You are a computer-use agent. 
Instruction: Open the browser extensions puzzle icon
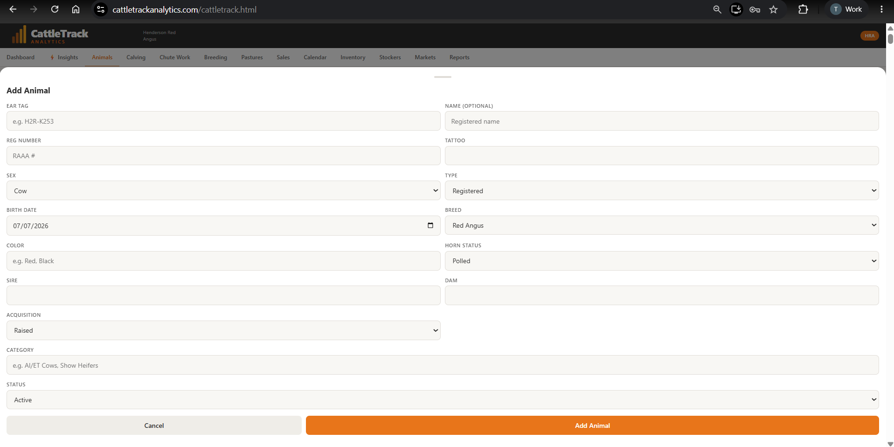click(x=803, y=9)
